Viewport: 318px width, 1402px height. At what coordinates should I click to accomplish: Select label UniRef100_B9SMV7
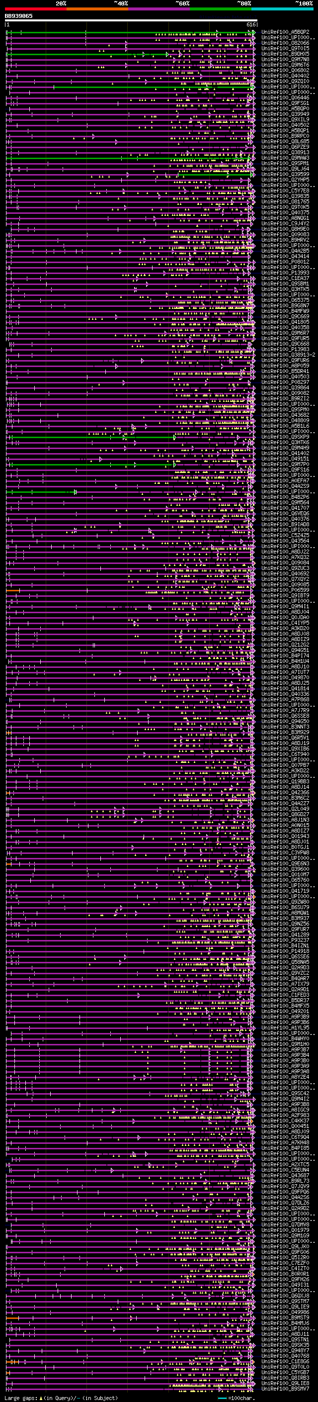285,1389
